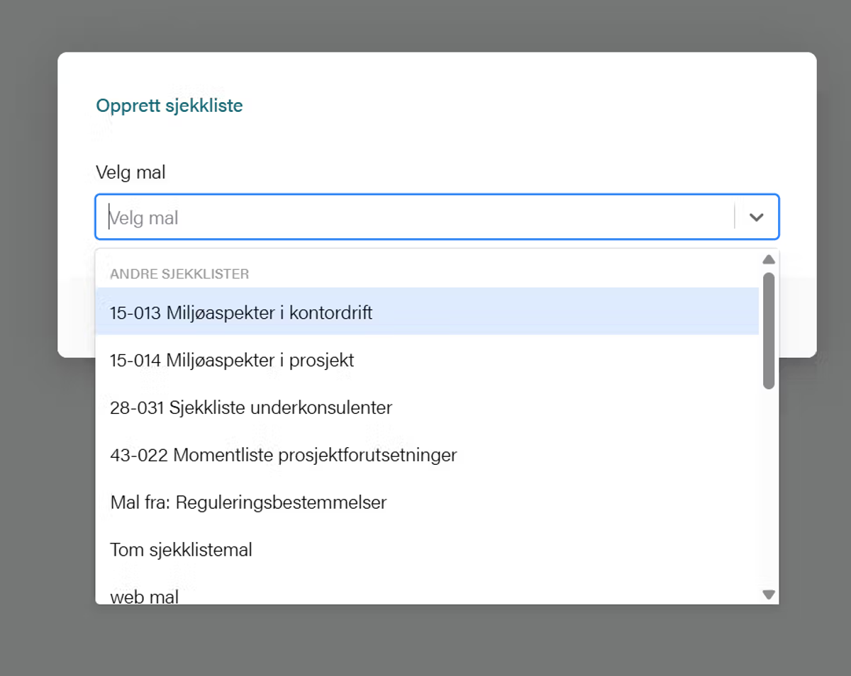
Task: Click the ANDRE SJEKKLISTER group header
Action: pos(179,274)
